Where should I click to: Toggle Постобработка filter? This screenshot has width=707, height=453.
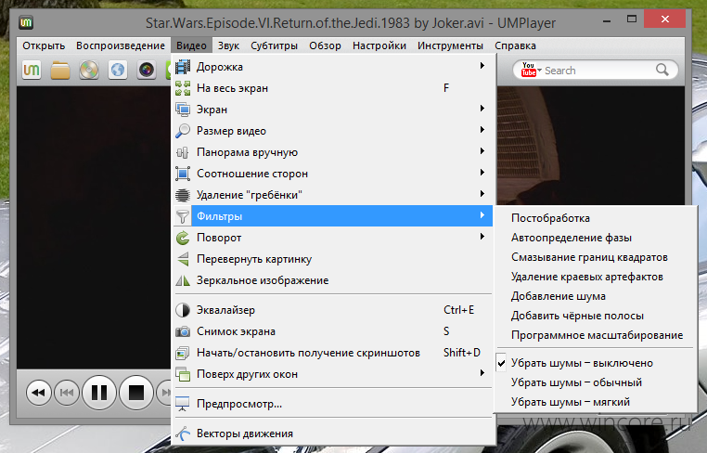pos(595,218)
